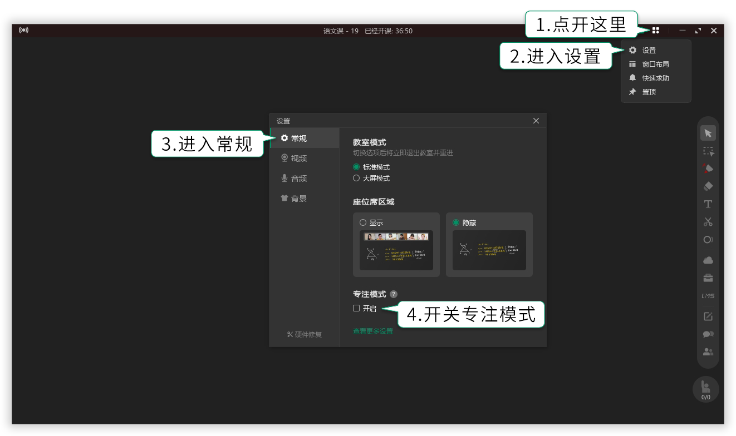The width and height of the screenshot is (736, 436).
Task: Click the focus mode help question mark
Action: coord(394,294)
